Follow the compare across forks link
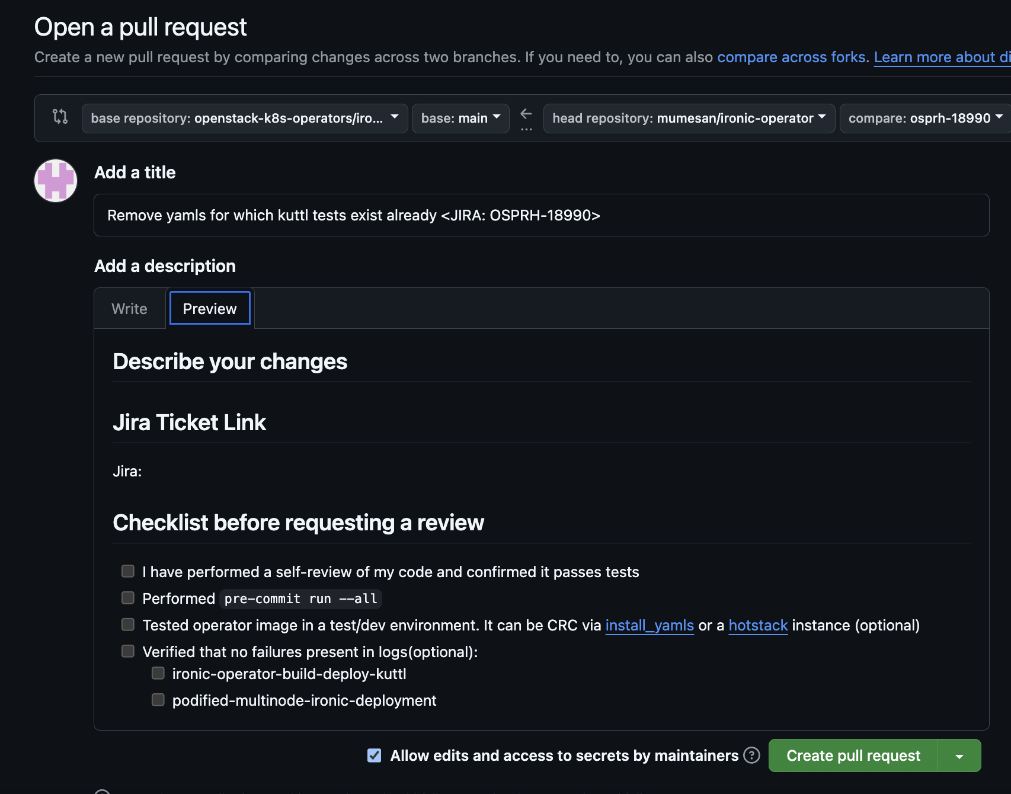Image resolution: width=1011 pixels, height=794 pixels. point(791,57)
